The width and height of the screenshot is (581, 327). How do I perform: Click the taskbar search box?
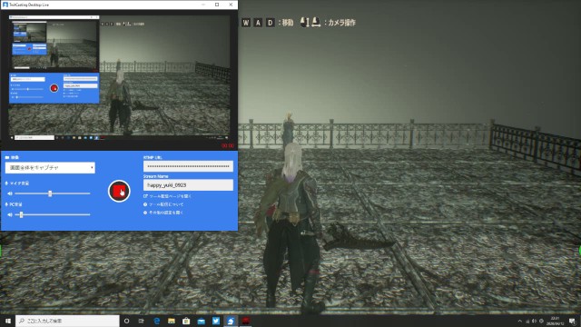point(67,321)
